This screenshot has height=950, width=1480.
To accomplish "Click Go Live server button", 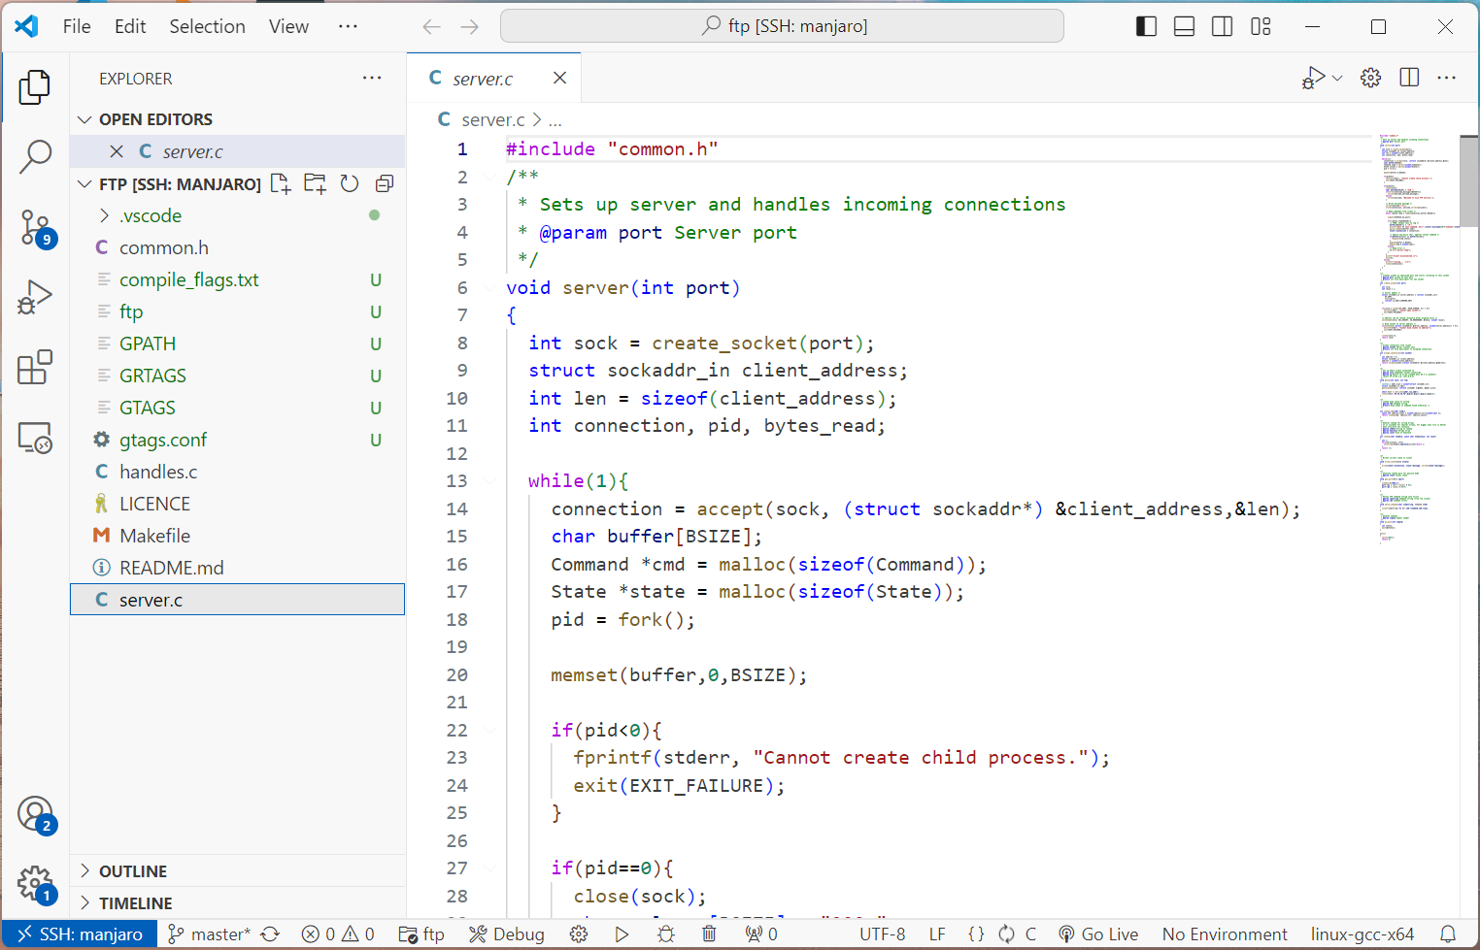I will click(x=1098, y=934).
